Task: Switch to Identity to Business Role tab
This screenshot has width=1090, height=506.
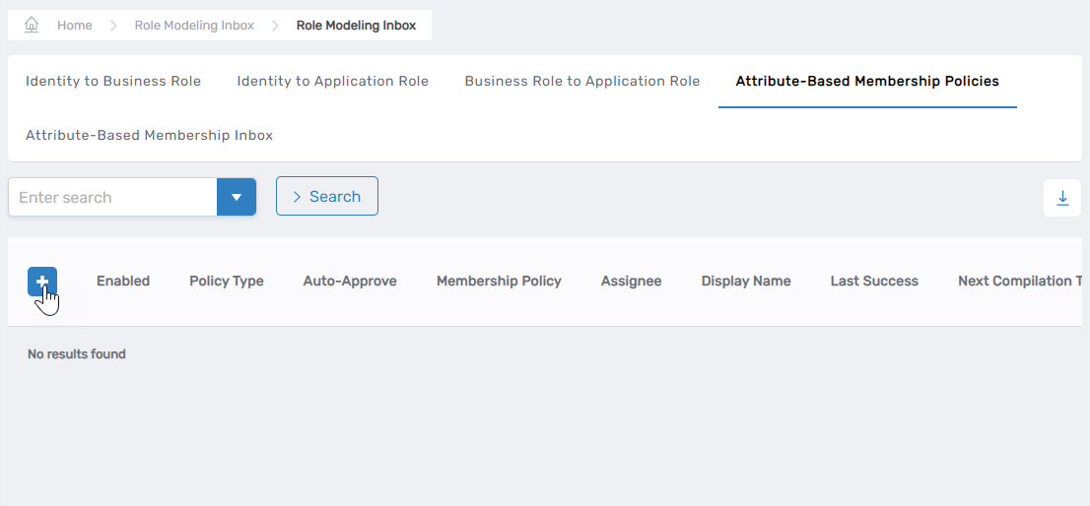Action: click(x=113, y=81)
